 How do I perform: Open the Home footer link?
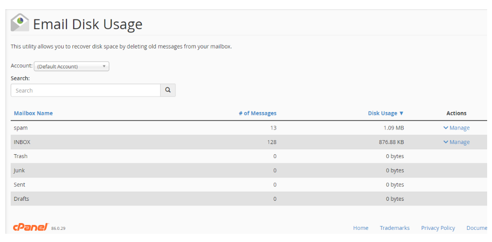[361, 228]
